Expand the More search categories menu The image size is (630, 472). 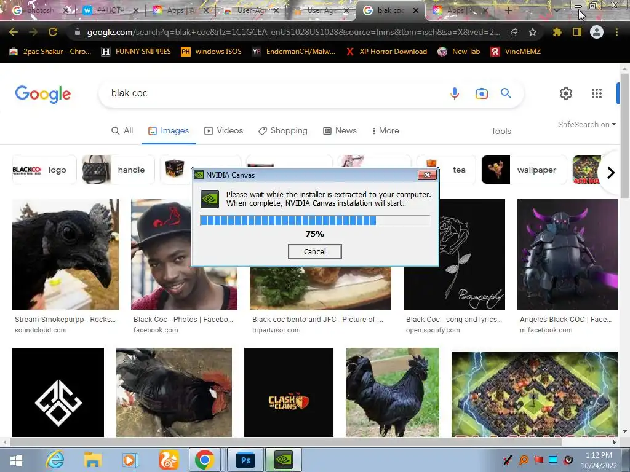click(x=385, y=130)
